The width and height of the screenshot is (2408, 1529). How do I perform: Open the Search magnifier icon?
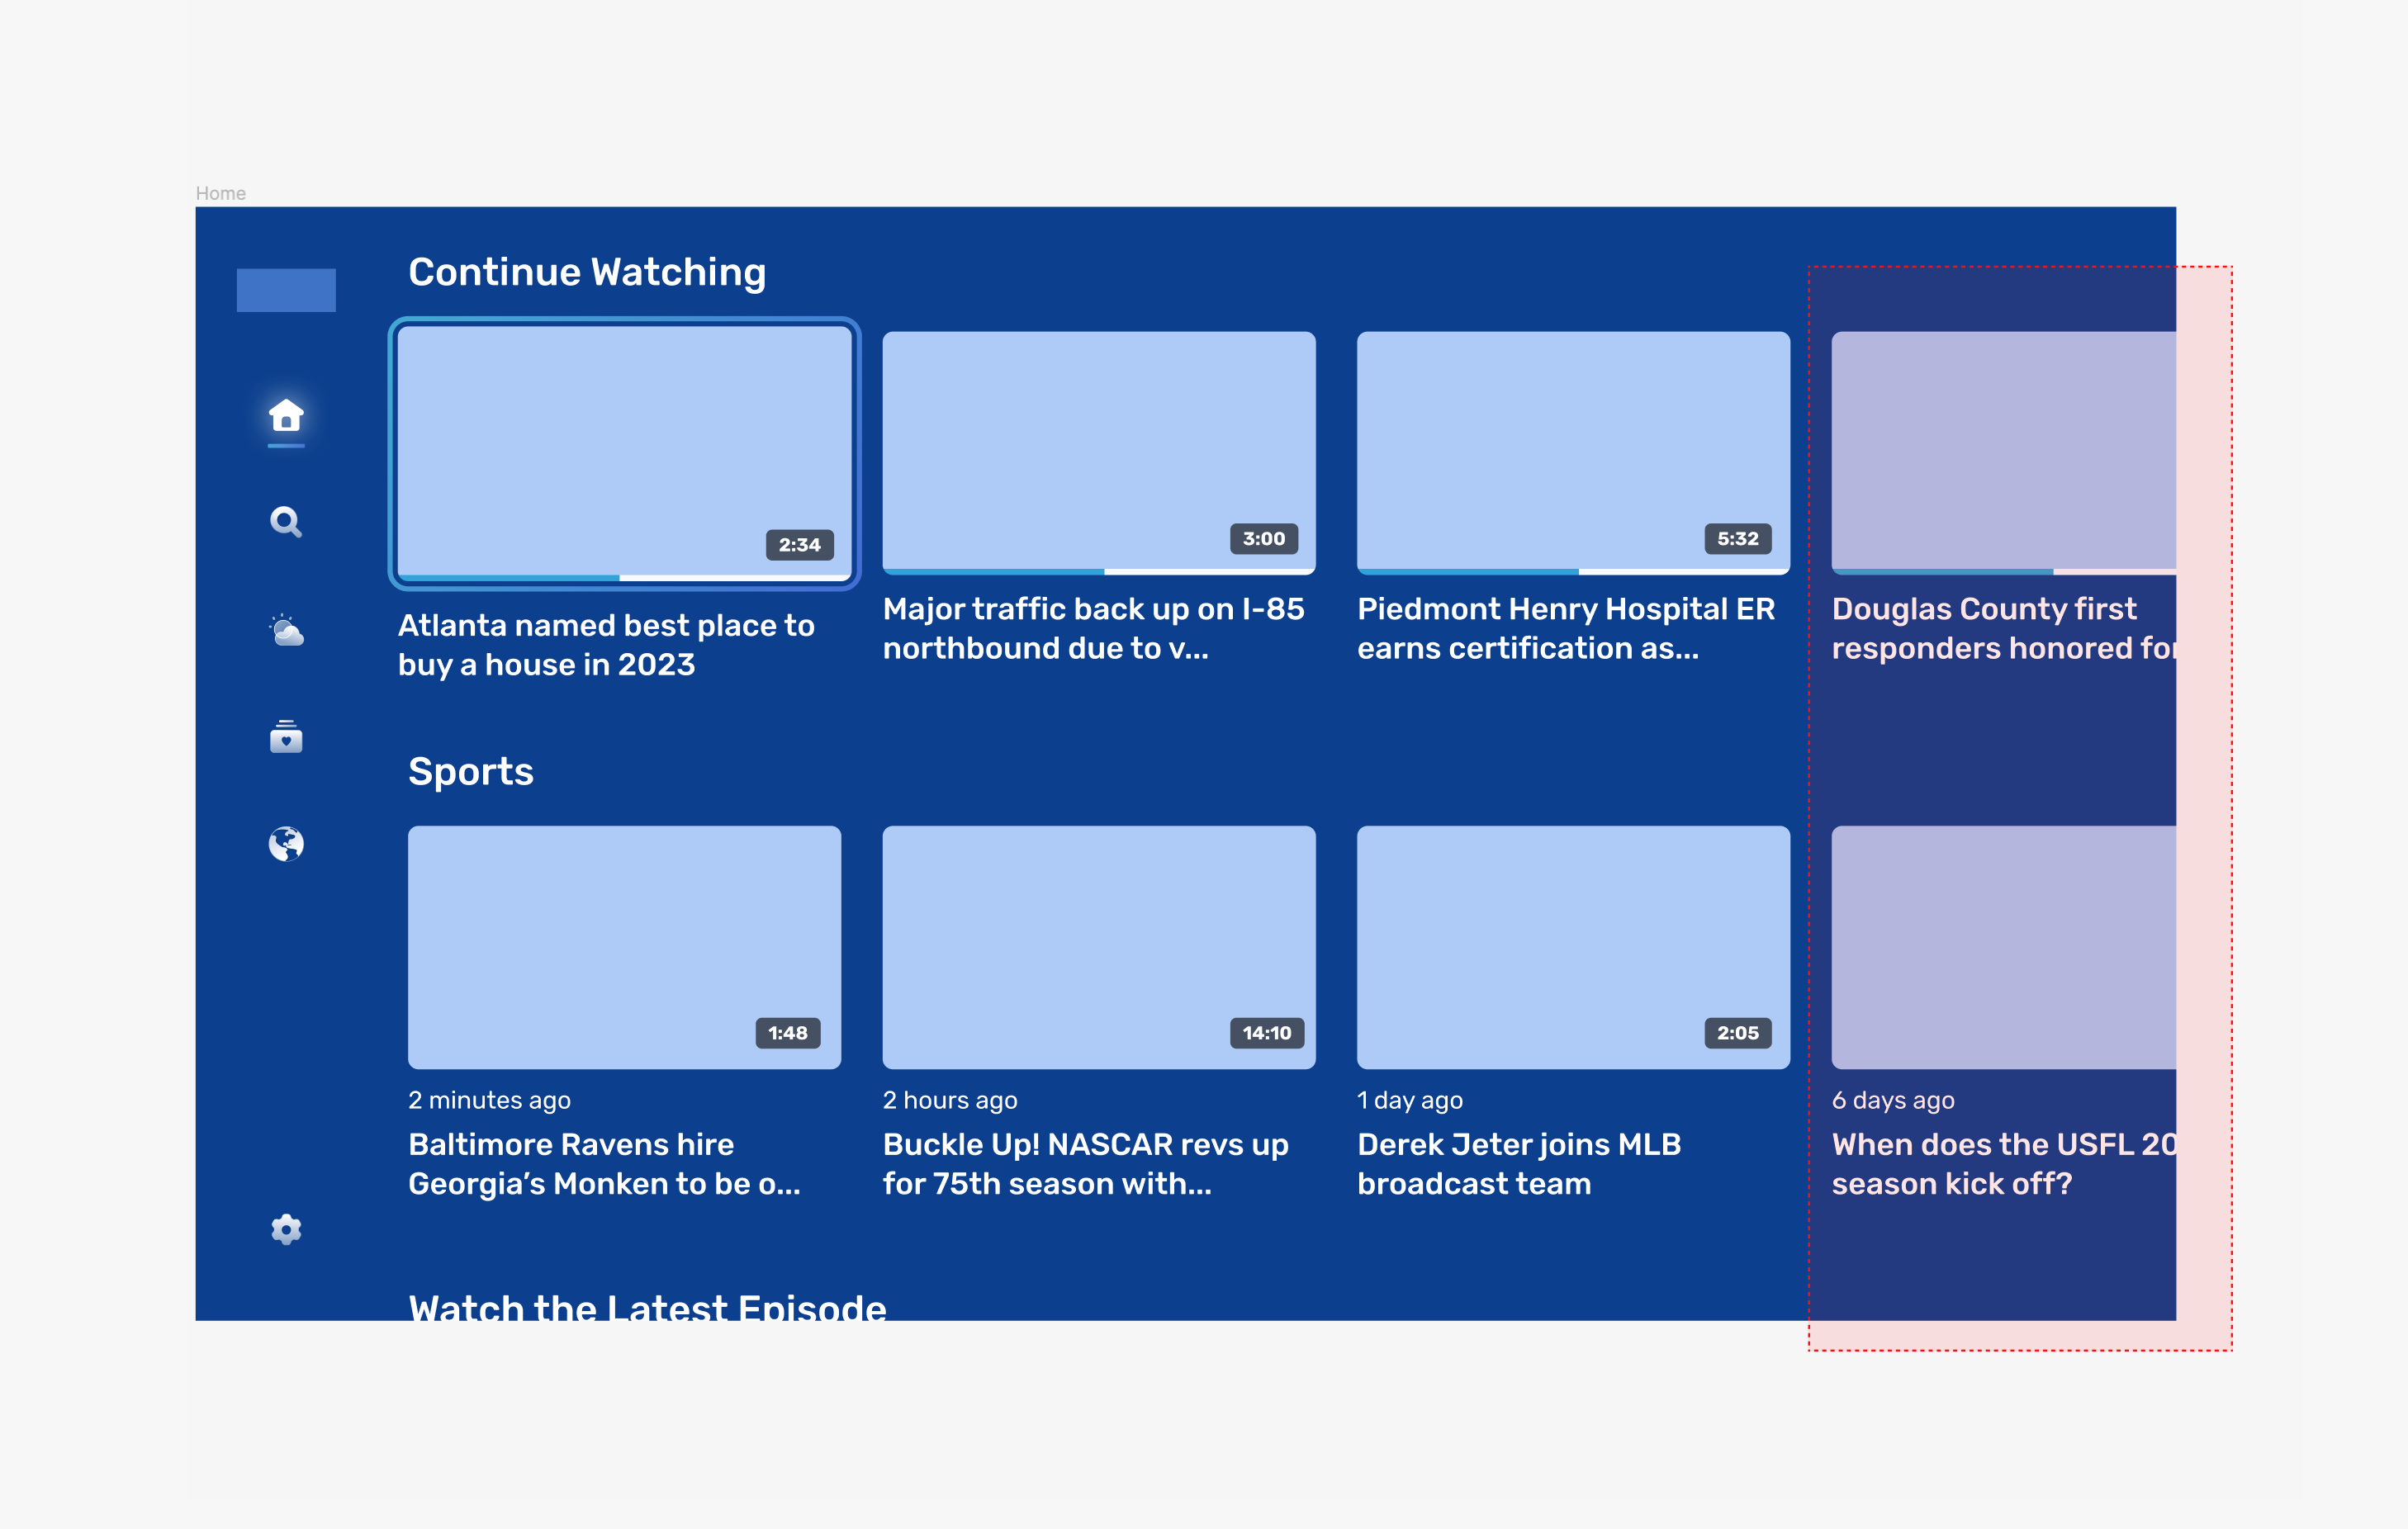[286, 522]
